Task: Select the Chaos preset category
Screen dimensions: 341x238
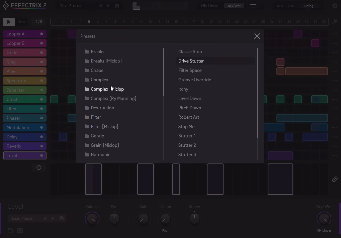Action: (97, 70)
